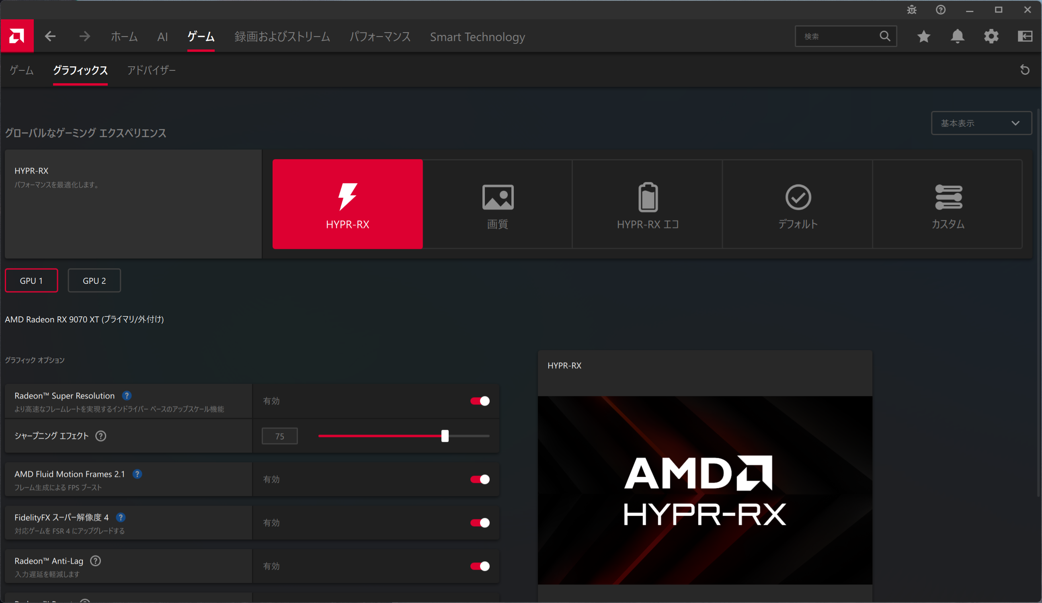The width and height of the screenshot is (1042, 603).
Task: Open notifications bell icon
Action: tap(957, 37)
